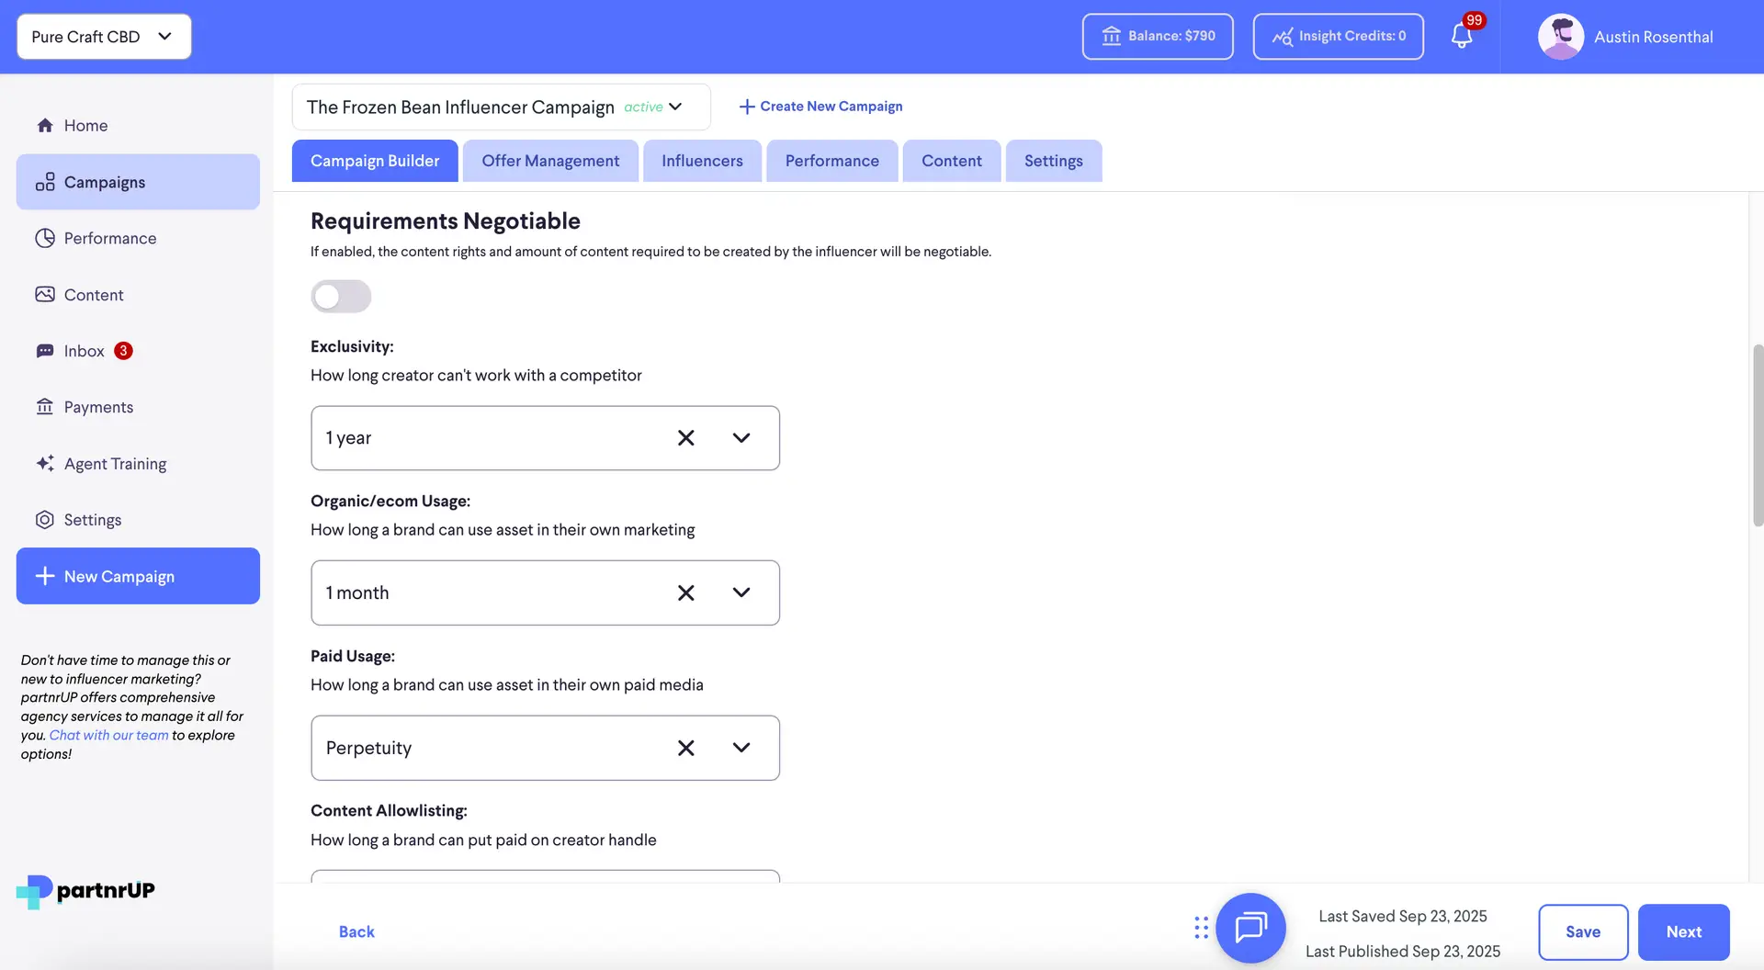The image size is (1764, 970).
Task: Open Agent Training from the sidebar
Action: point(115,464)
